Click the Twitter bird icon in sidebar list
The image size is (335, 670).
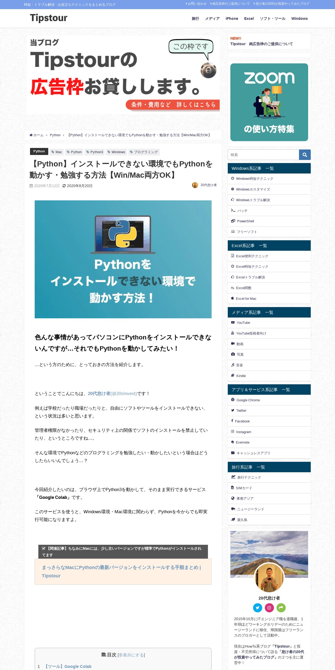tap(233, 410)
